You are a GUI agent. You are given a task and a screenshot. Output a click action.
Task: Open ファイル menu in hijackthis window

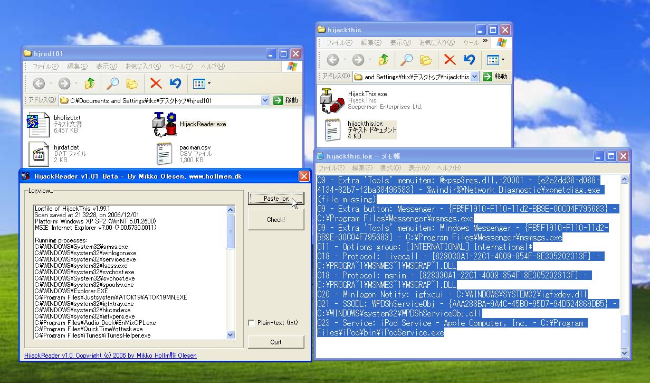click(x=339, y=42)
